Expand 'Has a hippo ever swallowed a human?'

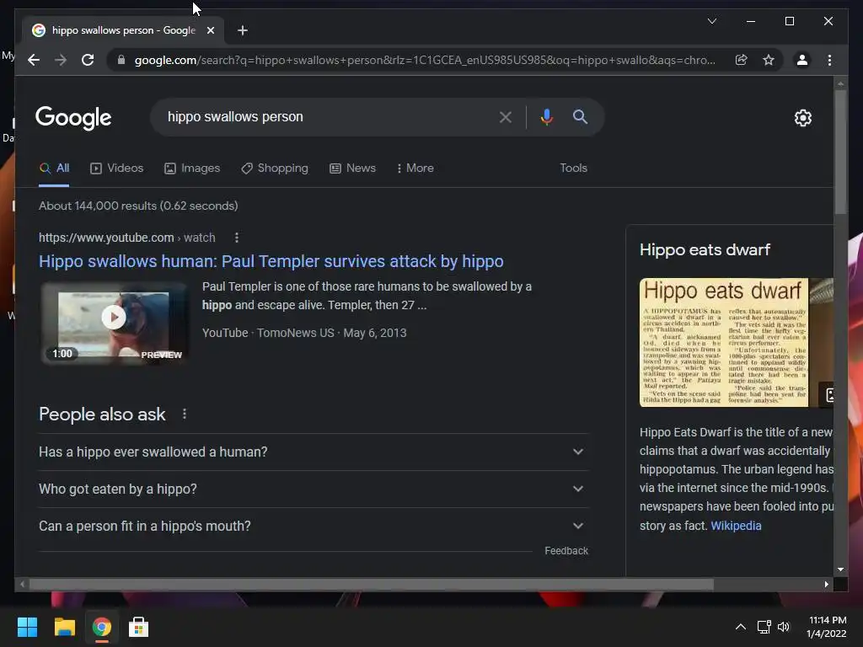pyautogui.click(x=314, y=452)
